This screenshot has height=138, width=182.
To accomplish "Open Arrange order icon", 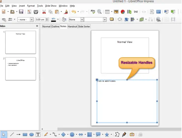I will 142,19.
